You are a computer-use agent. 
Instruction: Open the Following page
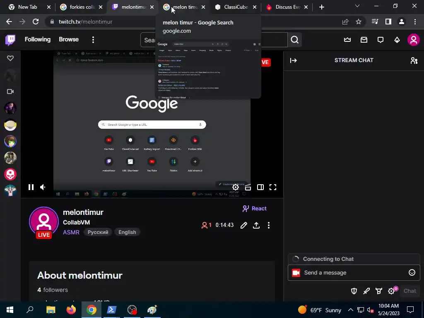38,39
